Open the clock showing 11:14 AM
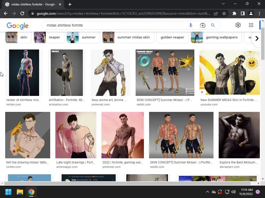Viewport: 265px width, 198px height. click(x=246, y=192)
